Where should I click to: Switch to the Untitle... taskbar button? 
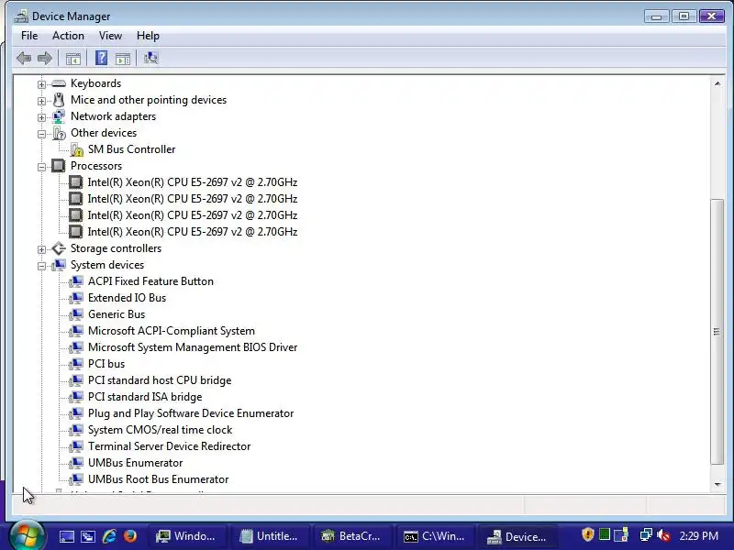[269, 536]
